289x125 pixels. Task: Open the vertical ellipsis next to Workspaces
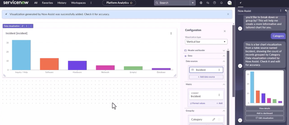tap(91, 3)
